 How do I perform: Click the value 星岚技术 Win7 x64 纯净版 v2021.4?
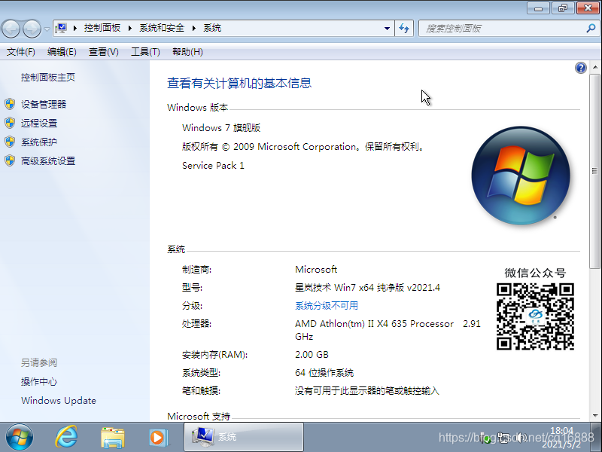(367, 288)
